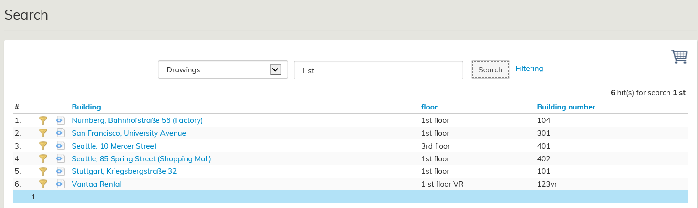The width and height of the screenshot is (698, 208).
Task: Click the funnel icon for Vantaa Rental row
Action: pos(43,184)
